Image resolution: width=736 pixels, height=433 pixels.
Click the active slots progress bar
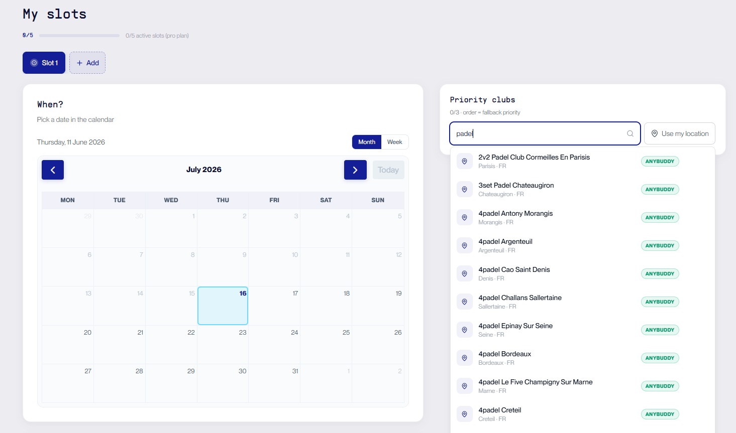click(79, 36)
